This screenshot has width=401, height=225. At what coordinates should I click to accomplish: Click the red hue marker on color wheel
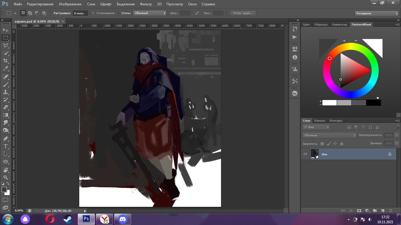(x=330, y=58)
